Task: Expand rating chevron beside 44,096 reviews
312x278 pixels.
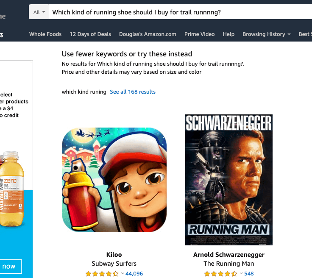Action: 123,273
